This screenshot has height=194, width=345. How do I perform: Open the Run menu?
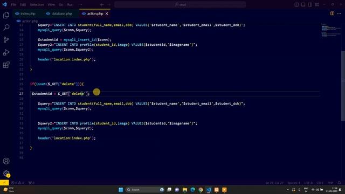(70, 4)
